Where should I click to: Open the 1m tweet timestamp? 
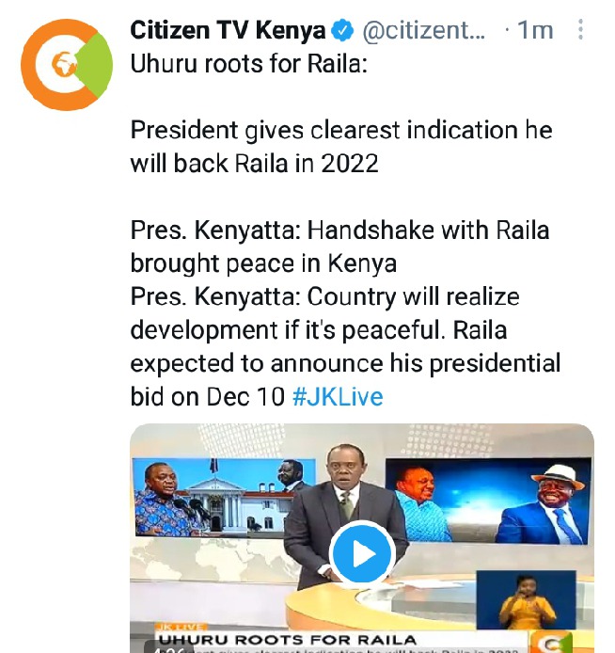pos(535,30)
